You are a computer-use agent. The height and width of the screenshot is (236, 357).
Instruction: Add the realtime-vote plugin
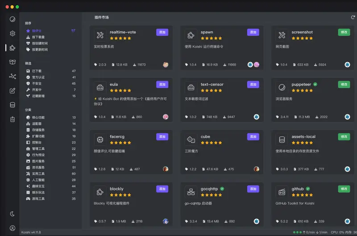[x=162, y=32]
